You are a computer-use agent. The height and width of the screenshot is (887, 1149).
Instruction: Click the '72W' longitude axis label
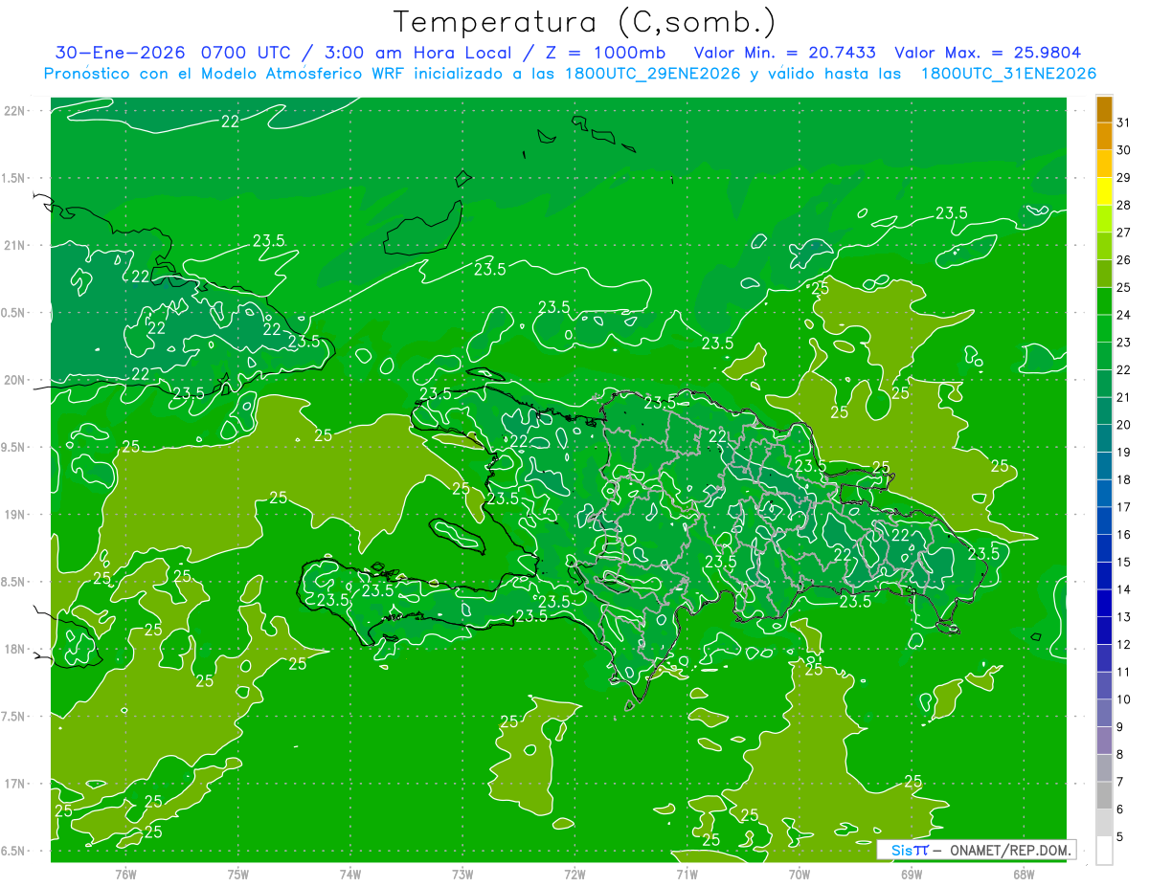point(574,874)
